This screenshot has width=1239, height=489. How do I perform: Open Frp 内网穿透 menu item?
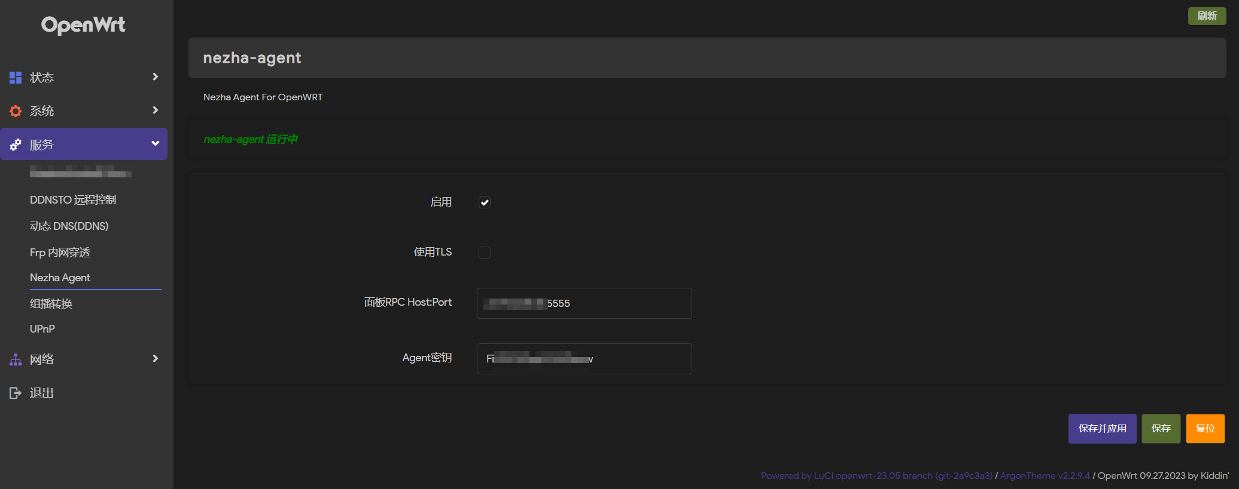coord(60,253)
